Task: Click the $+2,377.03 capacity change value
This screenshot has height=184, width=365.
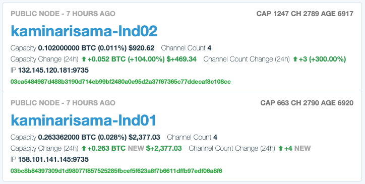Action: [x=164, y=148]
